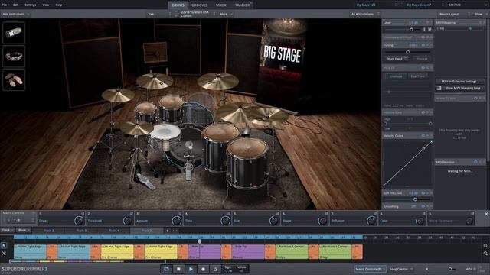Open the Add Instrument dropdown
This screenshot has height=275, width=490.
pyautogui.click(x=15, y=14)
